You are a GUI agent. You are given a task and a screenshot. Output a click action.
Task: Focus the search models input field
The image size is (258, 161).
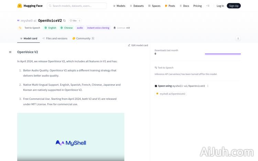(x=78, y=6)
